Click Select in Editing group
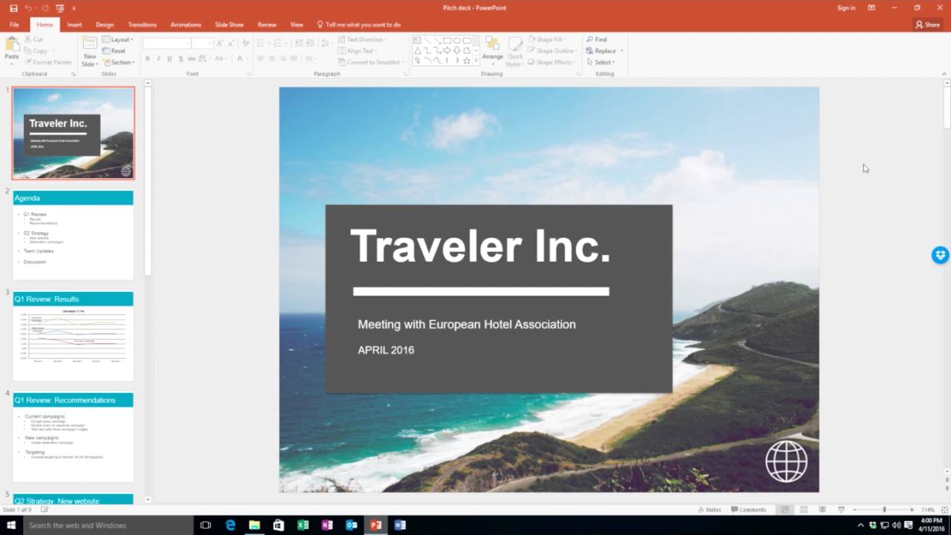951x535 pixels. coord(601,62)
